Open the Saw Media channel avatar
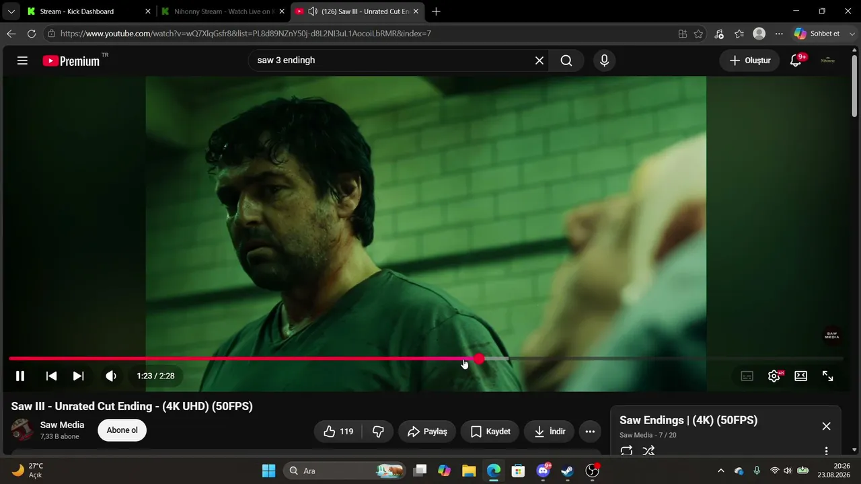861x484 pixels. click(x=22, y=430)
